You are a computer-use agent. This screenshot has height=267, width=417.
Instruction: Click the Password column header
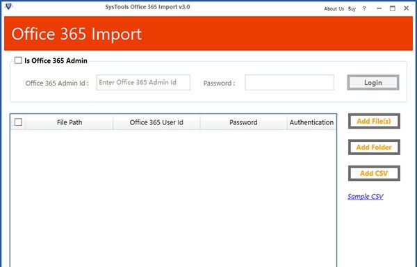243,122
